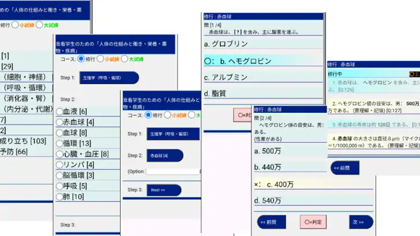Select the 赤血球 [4] topic radio
The width and height of the screenshot is (420, 236).
(59, 122)
